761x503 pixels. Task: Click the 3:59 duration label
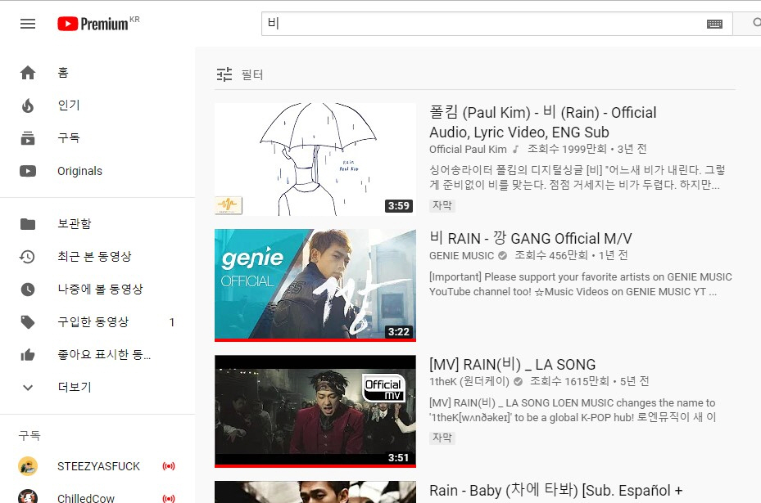tap(399, 206)
